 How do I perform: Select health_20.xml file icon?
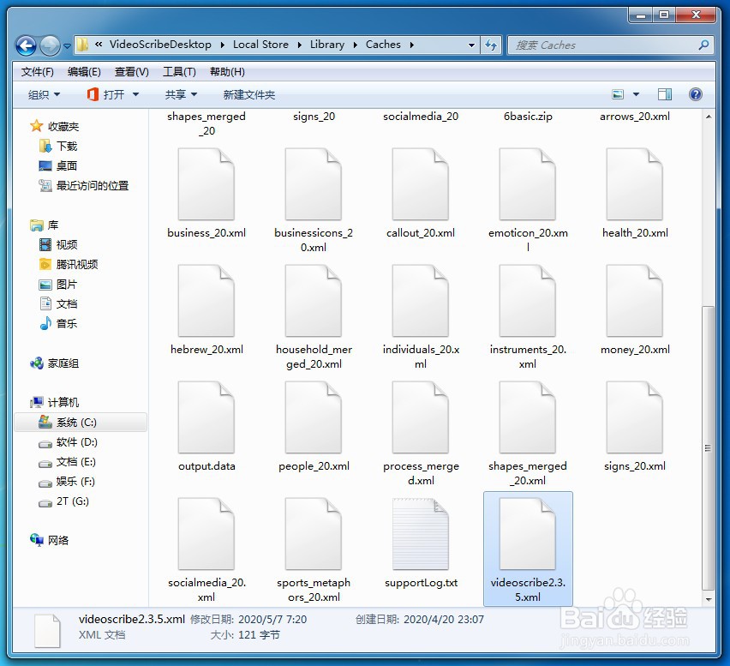coord(635,184)
